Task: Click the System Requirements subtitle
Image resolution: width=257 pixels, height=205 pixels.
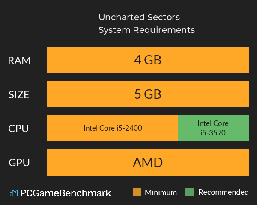Action: click(x=146, y=30)
